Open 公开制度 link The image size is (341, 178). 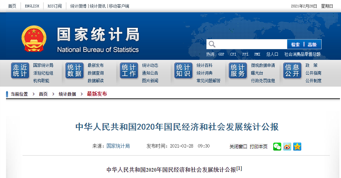pos(313,81)
